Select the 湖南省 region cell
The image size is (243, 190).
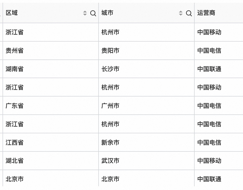tap(51, 69)
